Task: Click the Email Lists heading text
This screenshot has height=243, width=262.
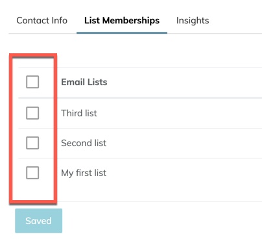Action: point(84,82)
